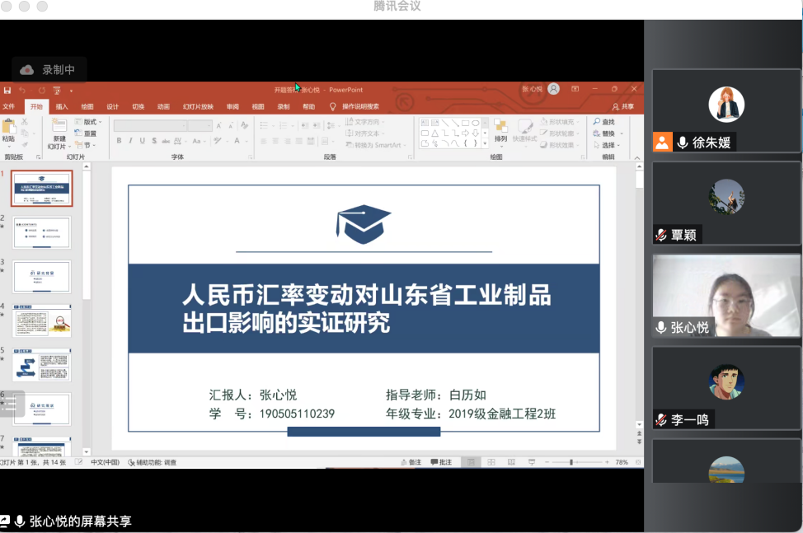
Task: Click the Comments (批注) status bar icon
Action: 441,462
